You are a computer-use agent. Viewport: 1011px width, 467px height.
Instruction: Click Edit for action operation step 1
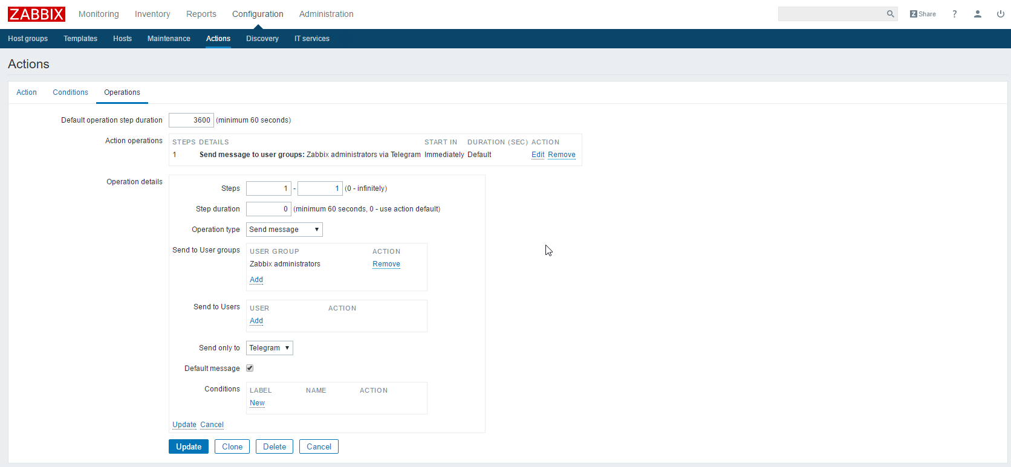(538, 155)
